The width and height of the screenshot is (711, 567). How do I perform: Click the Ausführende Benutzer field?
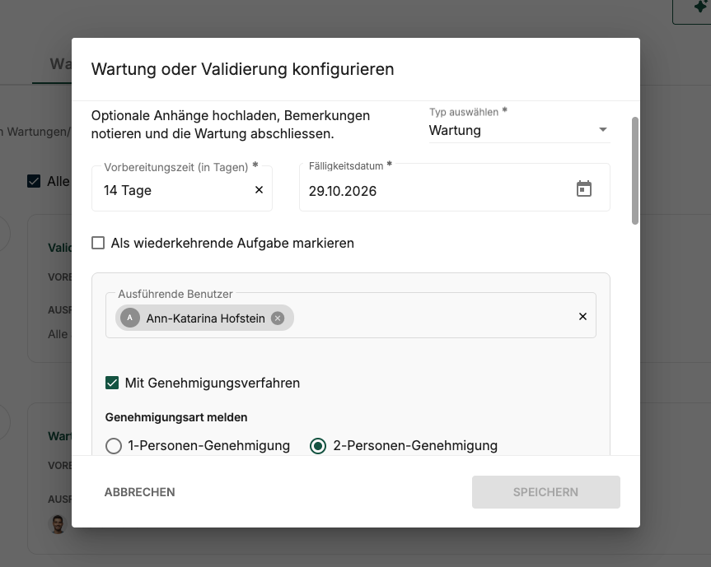pyautogui.click(x=350, y=316)
